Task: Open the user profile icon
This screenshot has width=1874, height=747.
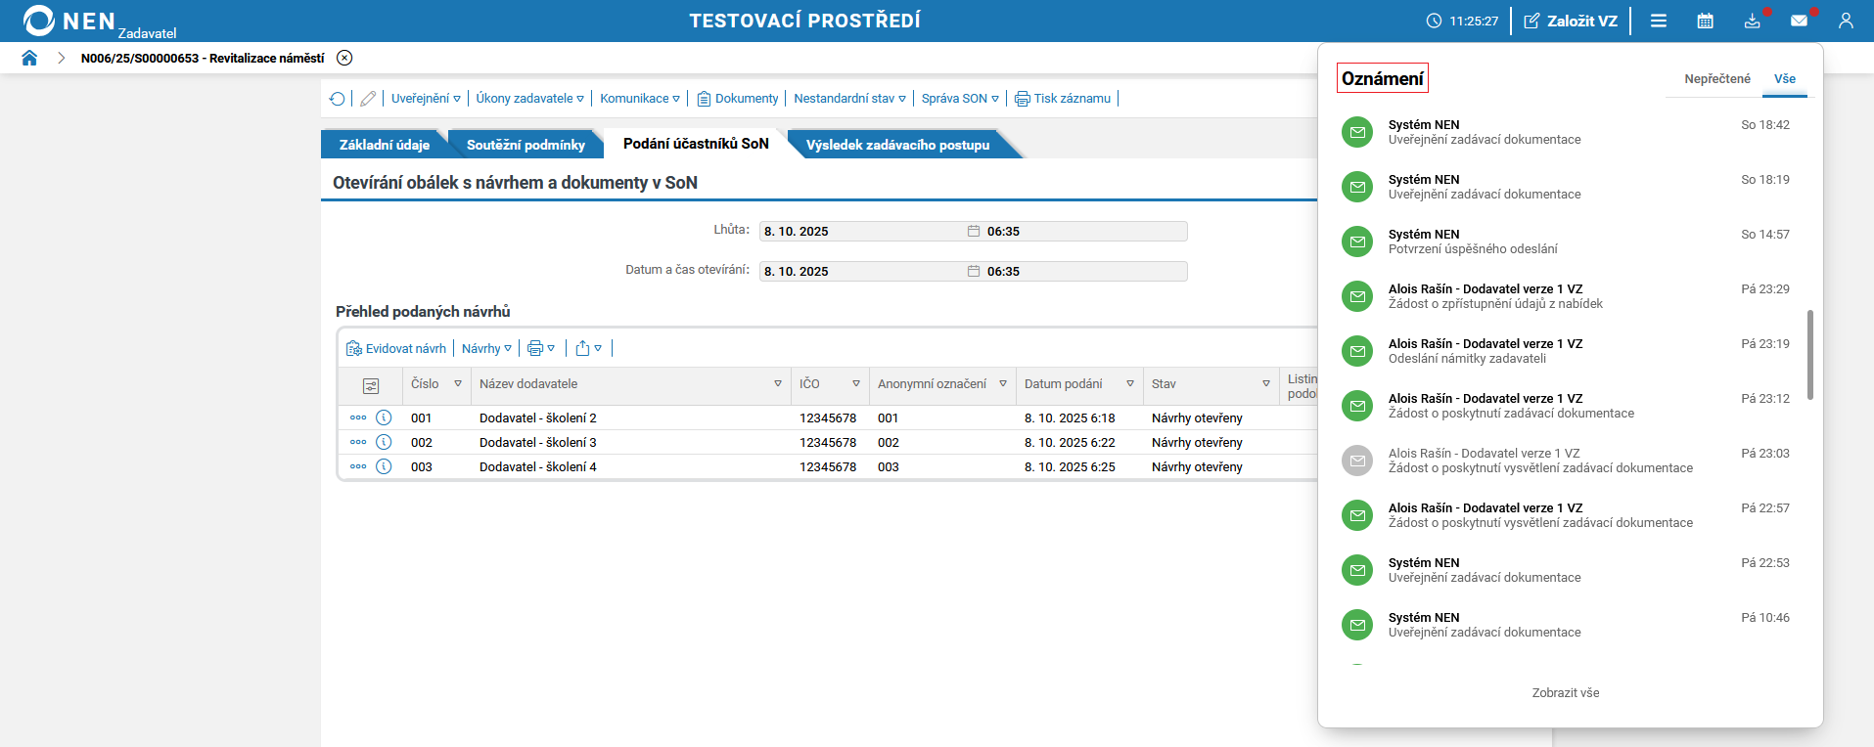Action: pos(1846,21)
